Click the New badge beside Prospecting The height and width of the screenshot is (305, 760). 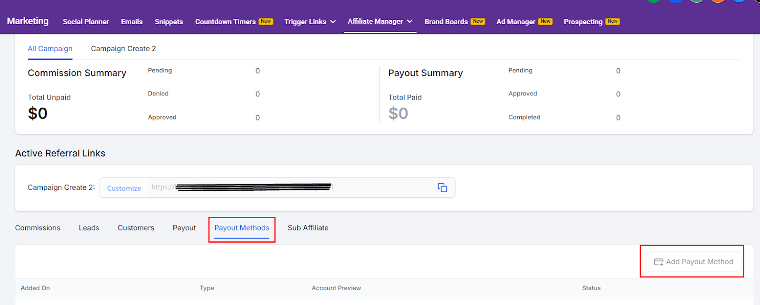(x=613, y=21)
